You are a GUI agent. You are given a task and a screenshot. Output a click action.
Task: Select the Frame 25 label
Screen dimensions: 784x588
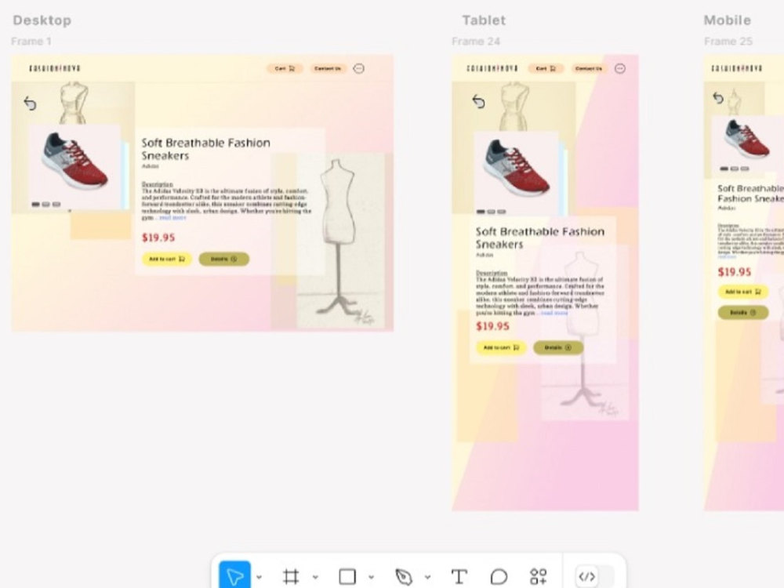coord(728,42)
